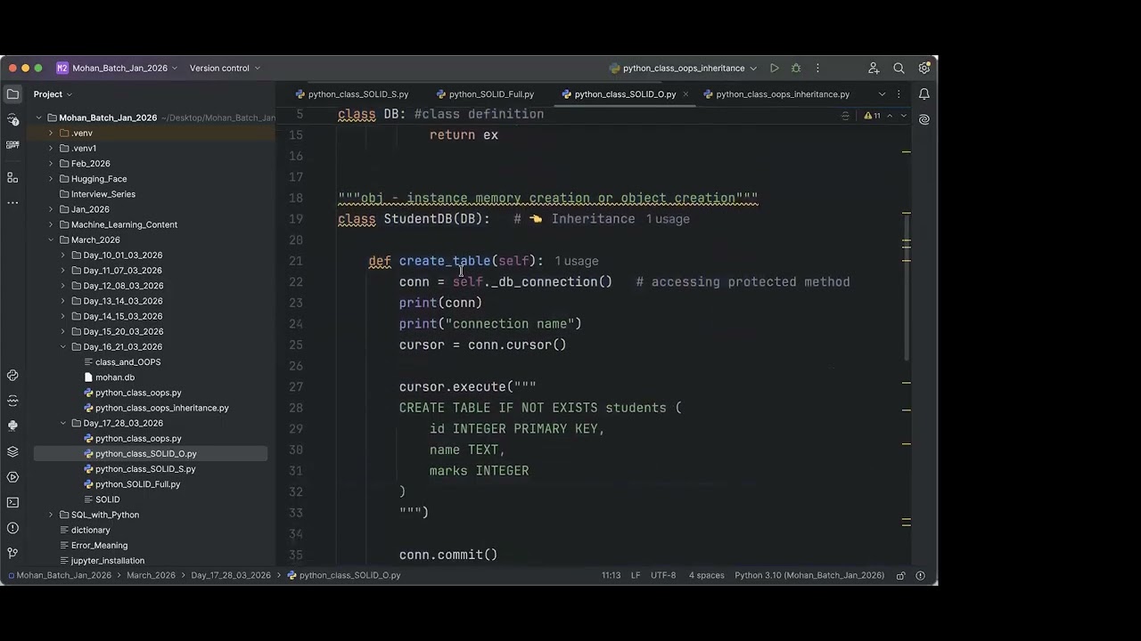Change LF line separator
This screenshot has width=1141, height=641.
coord(636,576)
